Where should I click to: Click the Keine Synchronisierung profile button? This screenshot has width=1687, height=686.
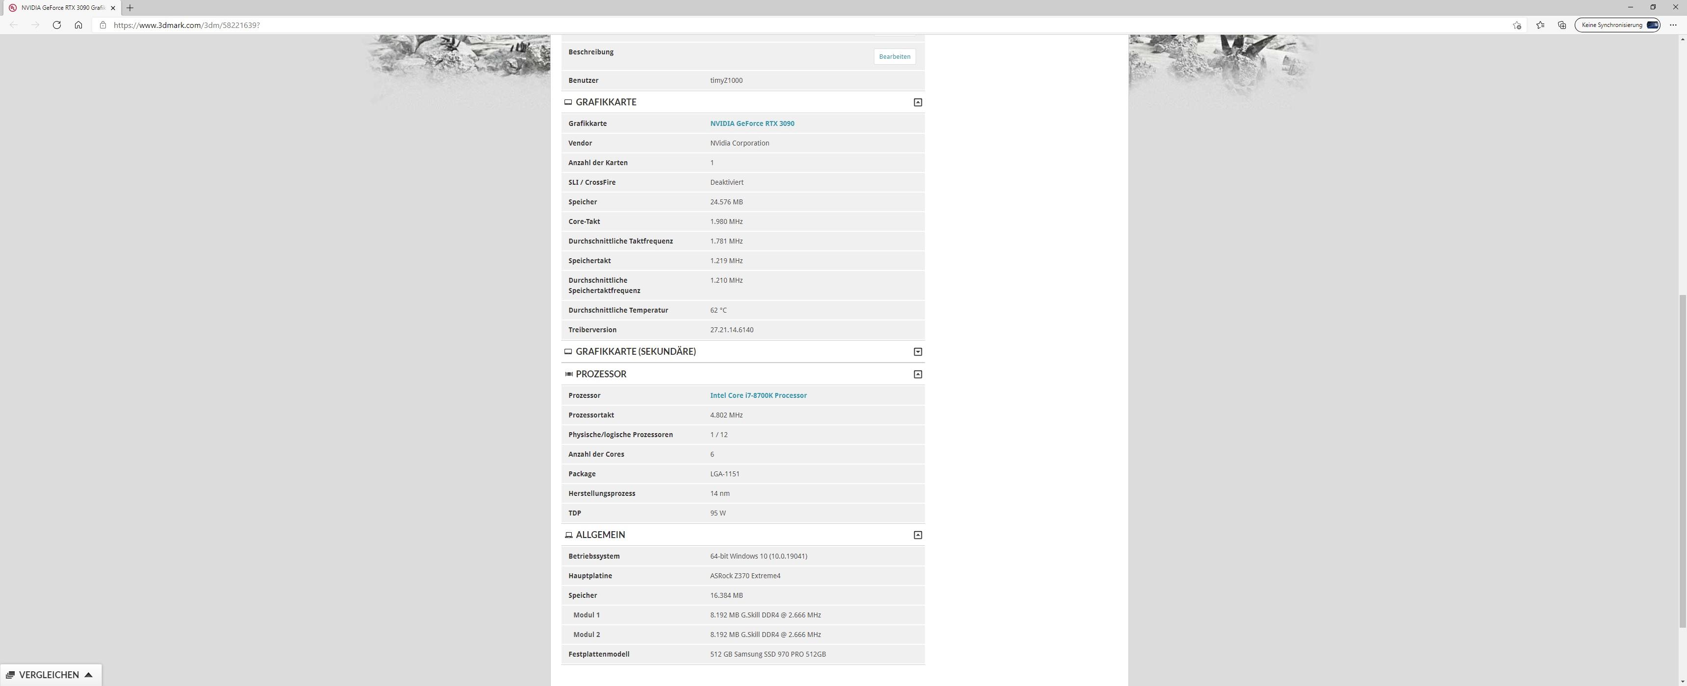[1617, 25]
